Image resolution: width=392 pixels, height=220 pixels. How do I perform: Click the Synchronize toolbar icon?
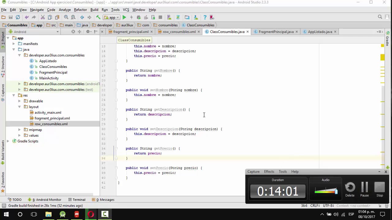click(x=18, y=17)
